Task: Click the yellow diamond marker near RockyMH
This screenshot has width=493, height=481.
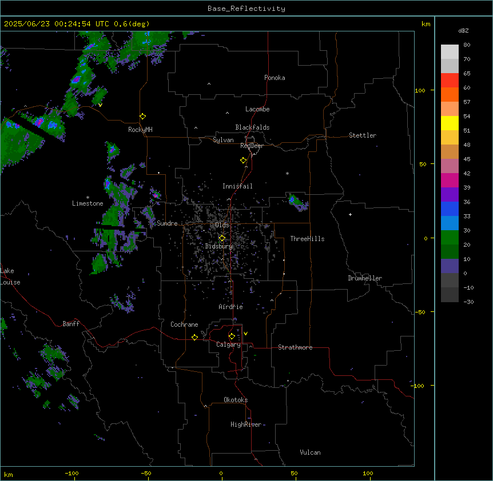Action: [x=142, y=116]
